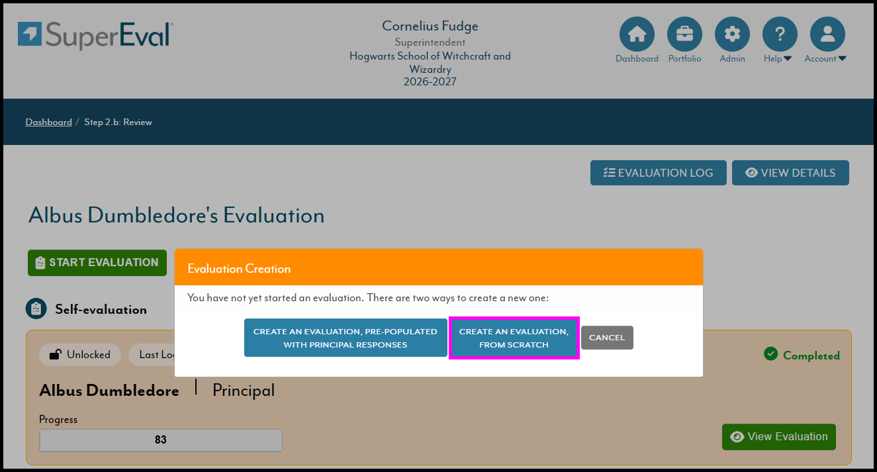The height and width of the screenshot is (472, 877).
Task: Select the Step 2.b: Review breadcrumb
Action: coord(118,122)
